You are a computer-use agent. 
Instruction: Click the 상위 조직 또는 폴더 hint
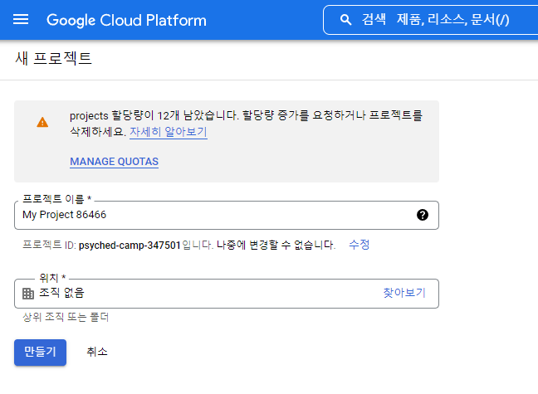pos(66,317)
